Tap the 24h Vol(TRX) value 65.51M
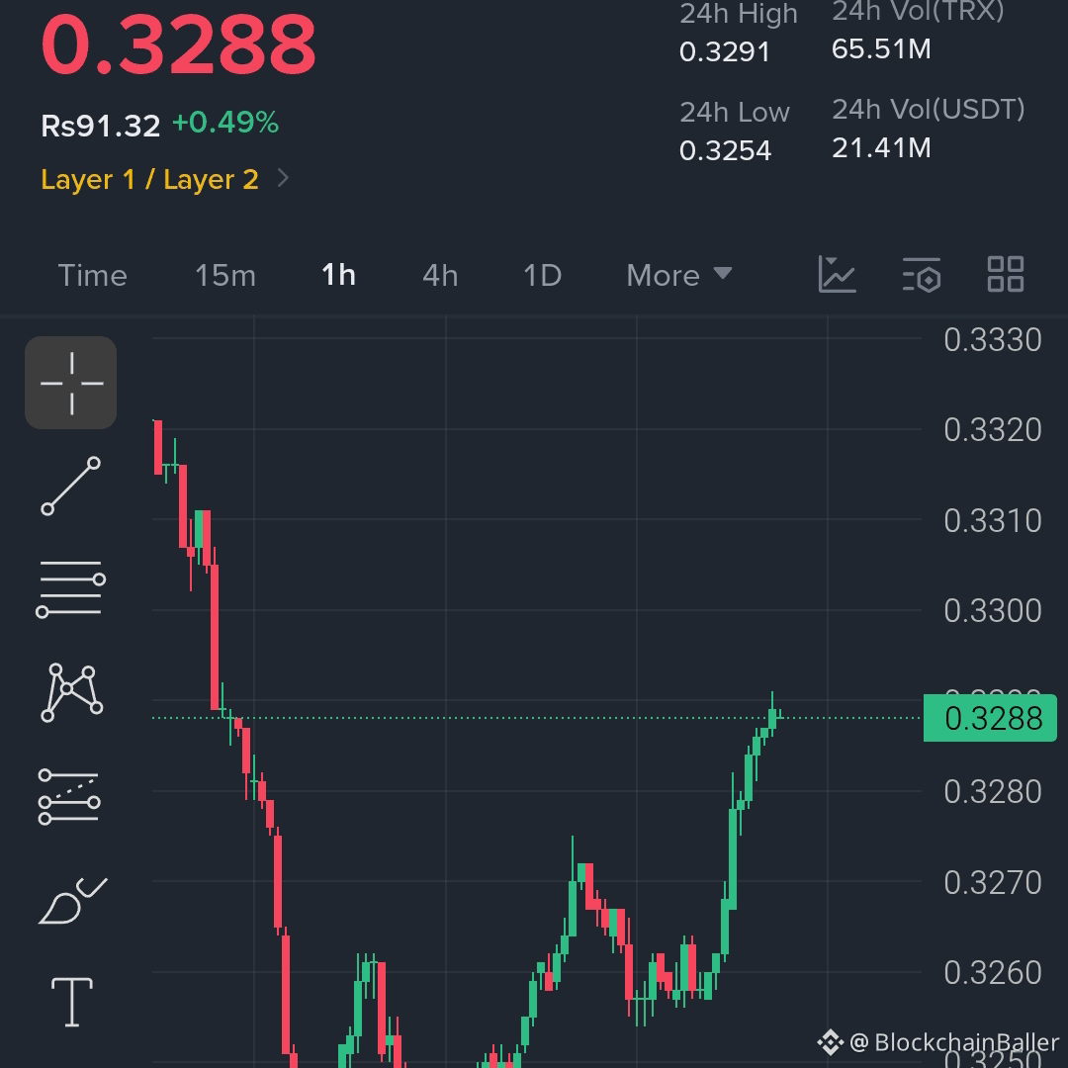The height and width of the screenshot is (1068, 1068). click(881, 49)
